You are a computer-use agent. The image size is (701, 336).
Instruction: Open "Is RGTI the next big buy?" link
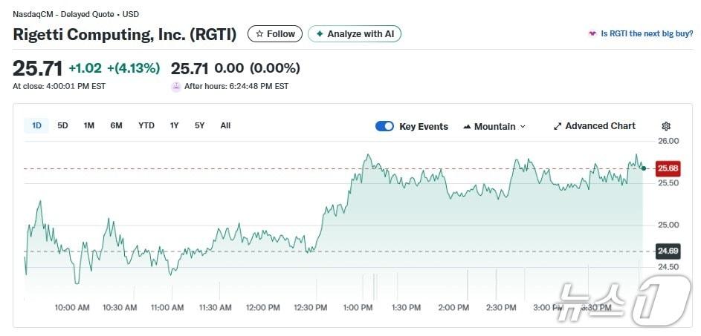(x=647, y=34)
